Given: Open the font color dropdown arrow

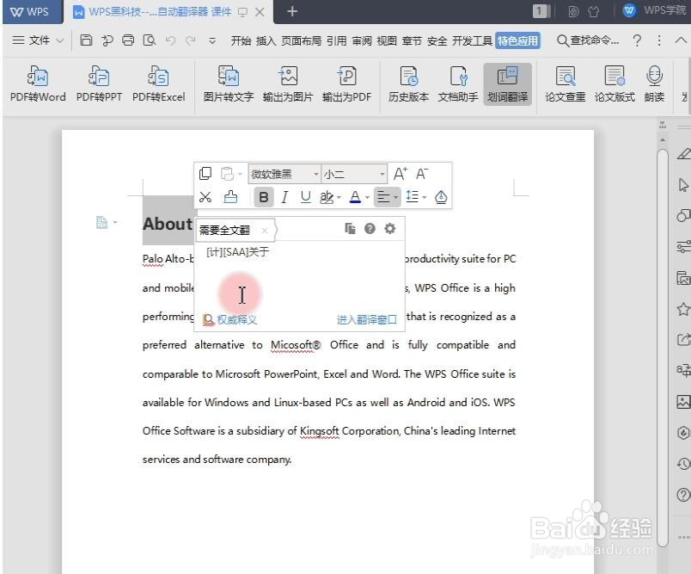Looking at the screenshot, I should point(365,197).
